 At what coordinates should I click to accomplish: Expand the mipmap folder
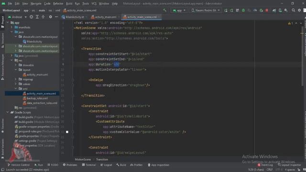tap(16, 79)
